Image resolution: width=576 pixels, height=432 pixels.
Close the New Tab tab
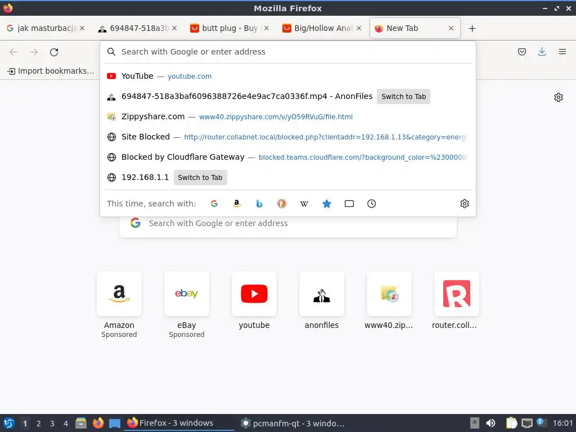click(451, 28)
